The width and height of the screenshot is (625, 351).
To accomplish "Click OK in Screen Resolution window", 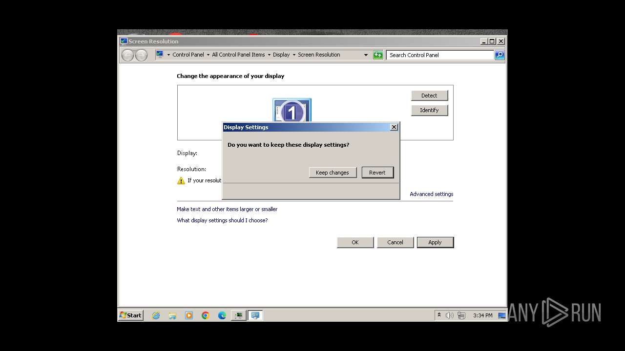I will tap(355, 242).
